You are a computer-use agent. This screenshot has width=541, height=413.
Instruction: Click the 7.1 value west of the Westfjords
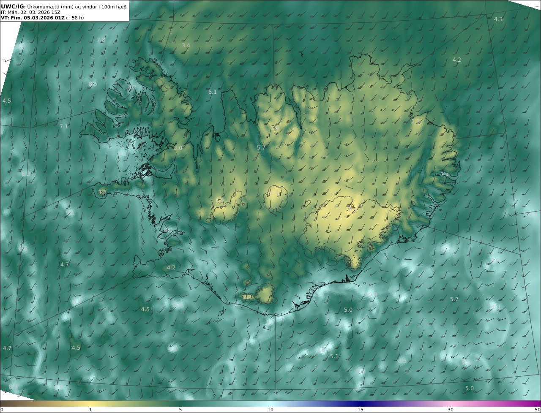tap(63, 126)
